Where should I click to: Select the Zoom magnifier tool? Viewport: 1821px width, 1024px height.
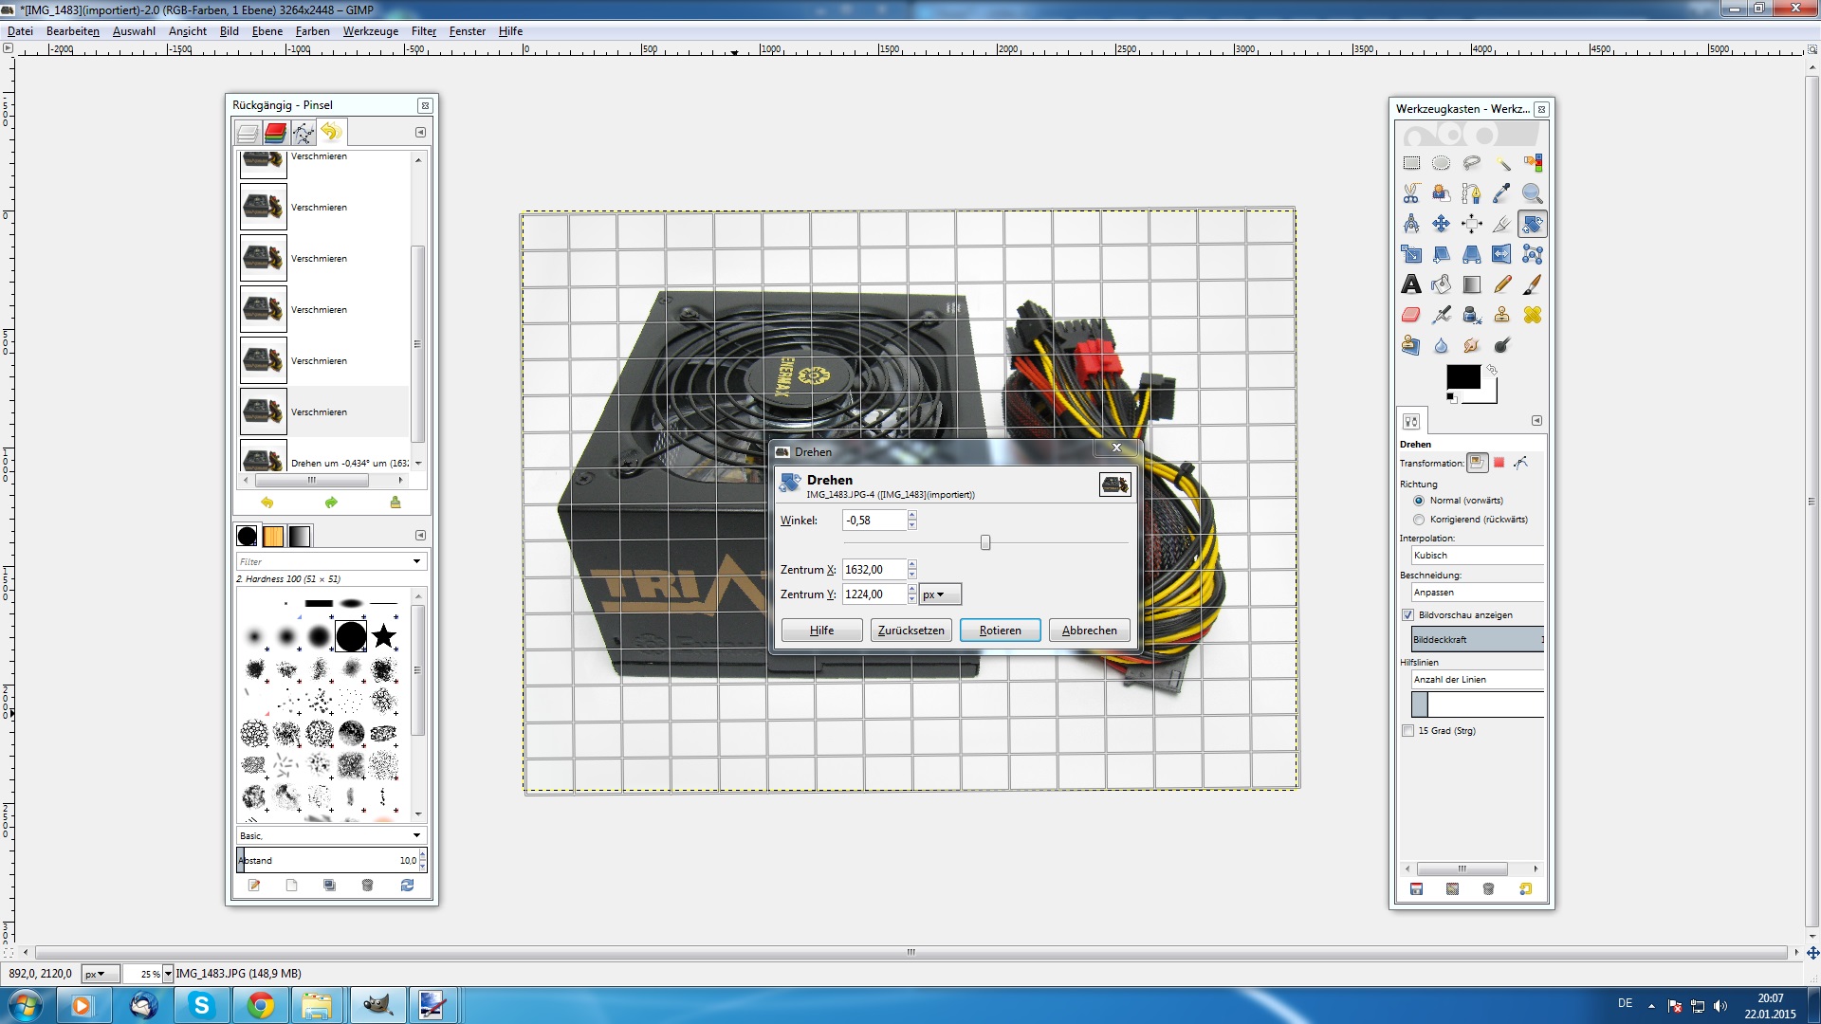[1533, 193]
